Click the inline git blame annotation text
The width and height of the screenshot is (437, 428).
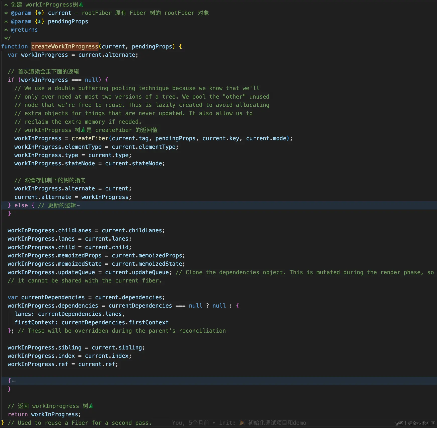tap(239, 423)
